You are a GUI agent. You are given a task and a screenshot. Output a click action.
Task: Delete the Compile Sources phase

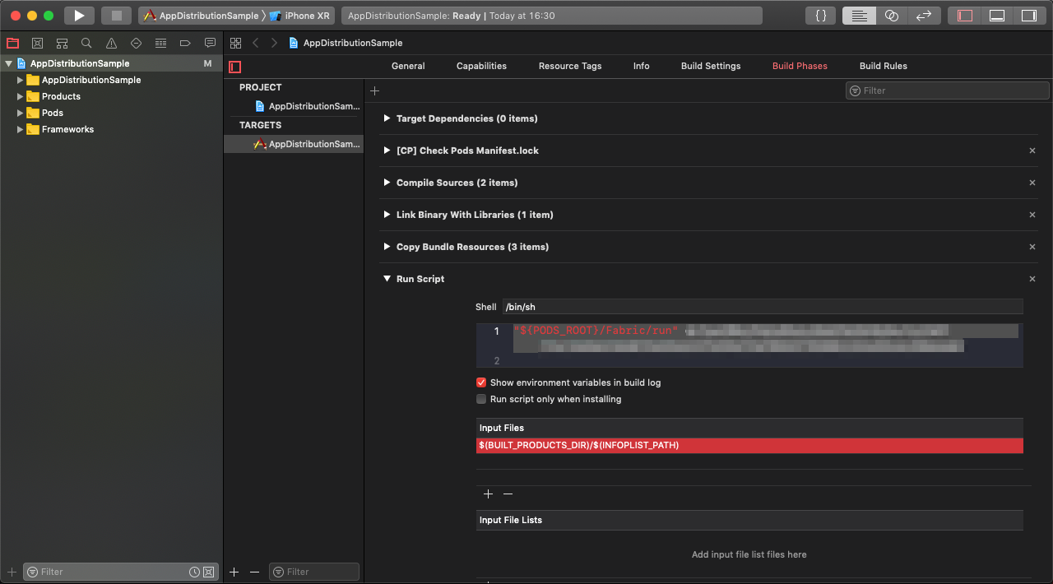coord(1032,183)
